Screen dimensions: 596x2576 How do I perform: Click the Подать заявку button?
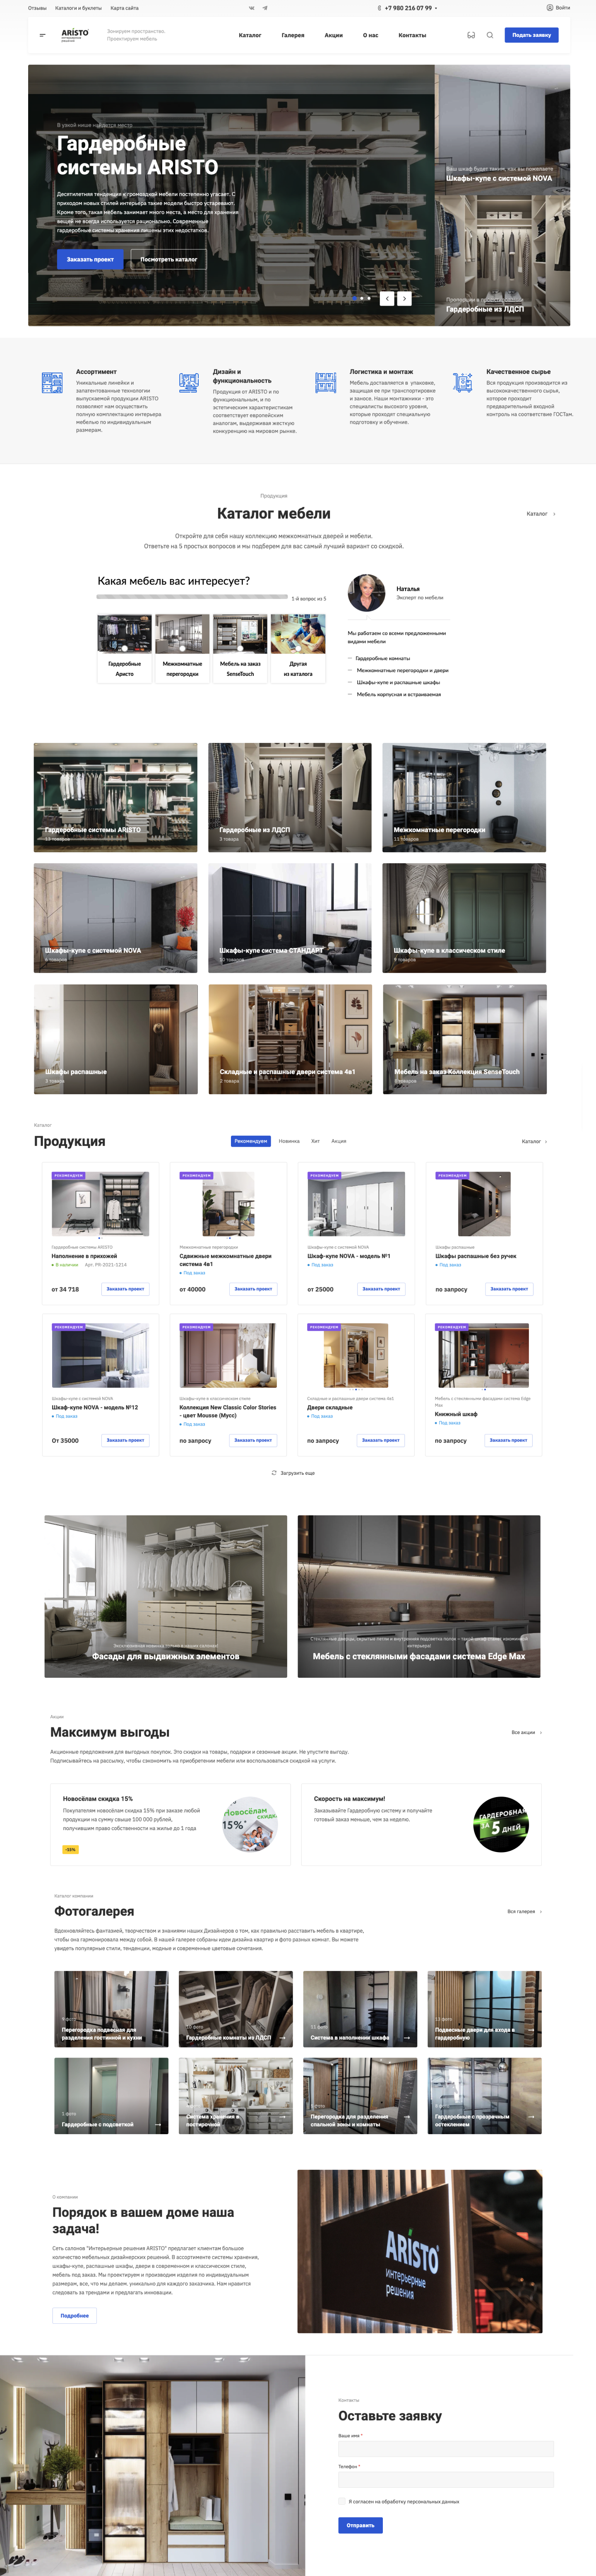tap(531, 35)
